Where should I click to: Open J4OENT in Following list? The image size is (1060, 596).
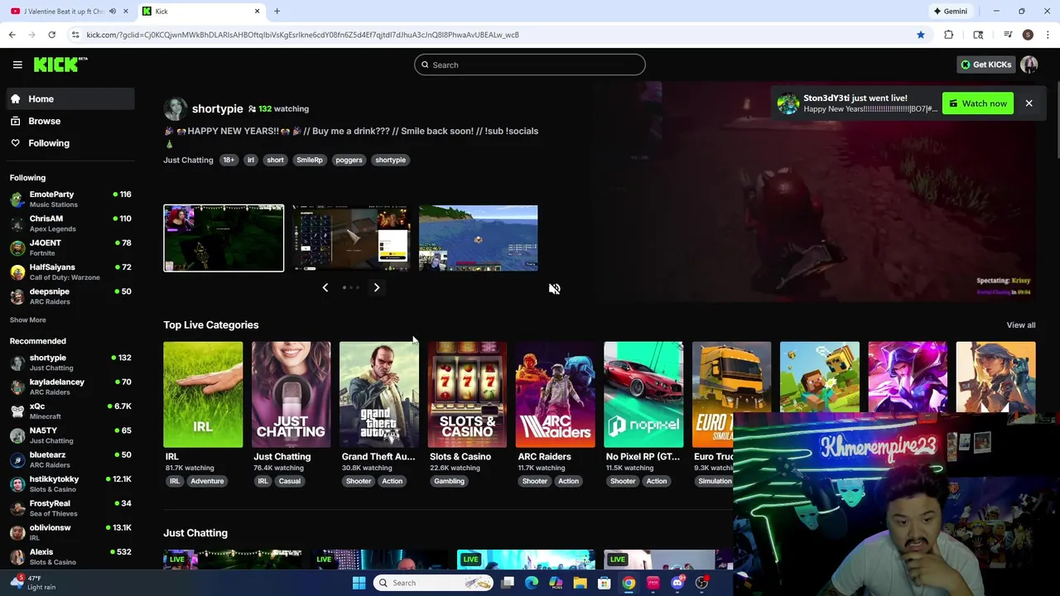click(70, 248)
